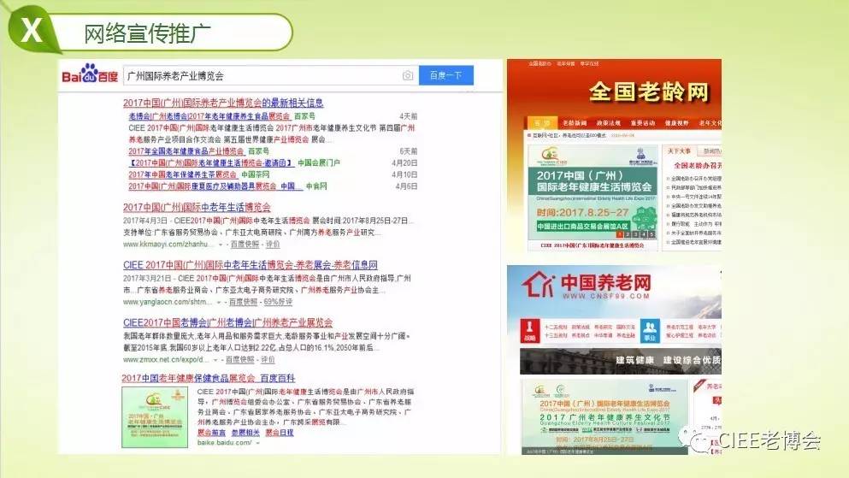Open CIEE2017中国老博会|广州老博会 result title
This screenshot has height=478, width=849.
point(228,322)
